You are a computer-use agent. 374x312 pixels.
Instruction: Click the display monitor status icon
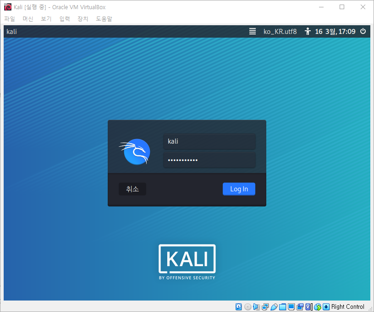click(291, 307)
